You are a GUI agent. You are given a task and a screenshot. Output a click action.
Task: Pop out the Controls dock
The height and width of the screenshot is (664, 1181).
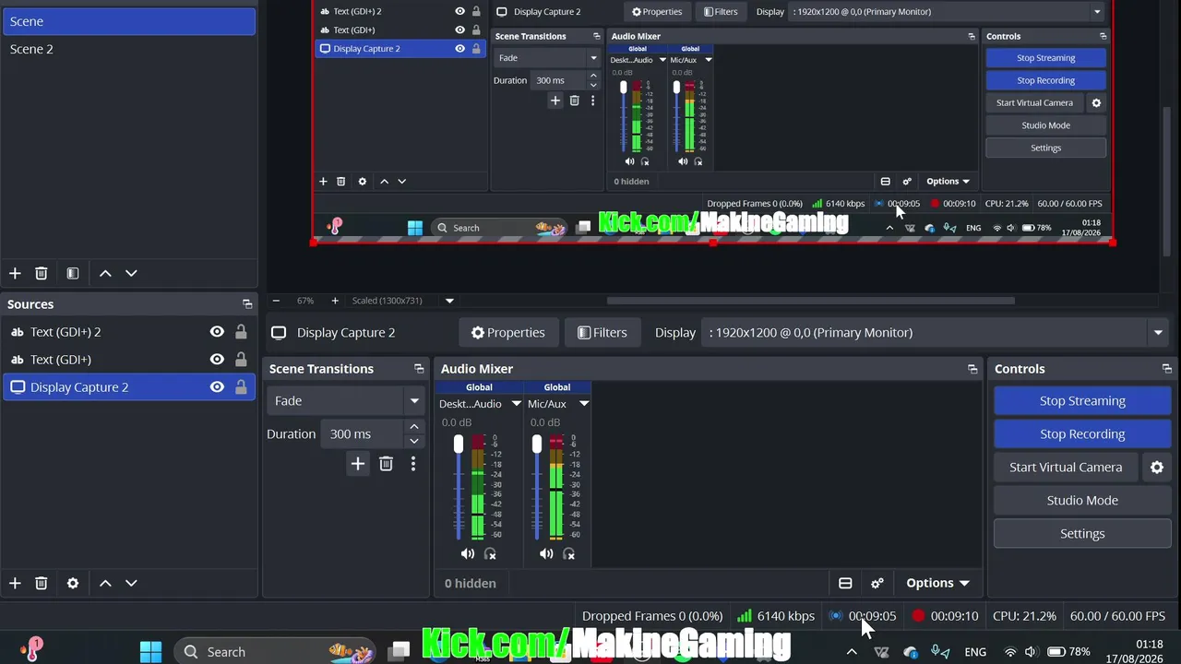1167,369
